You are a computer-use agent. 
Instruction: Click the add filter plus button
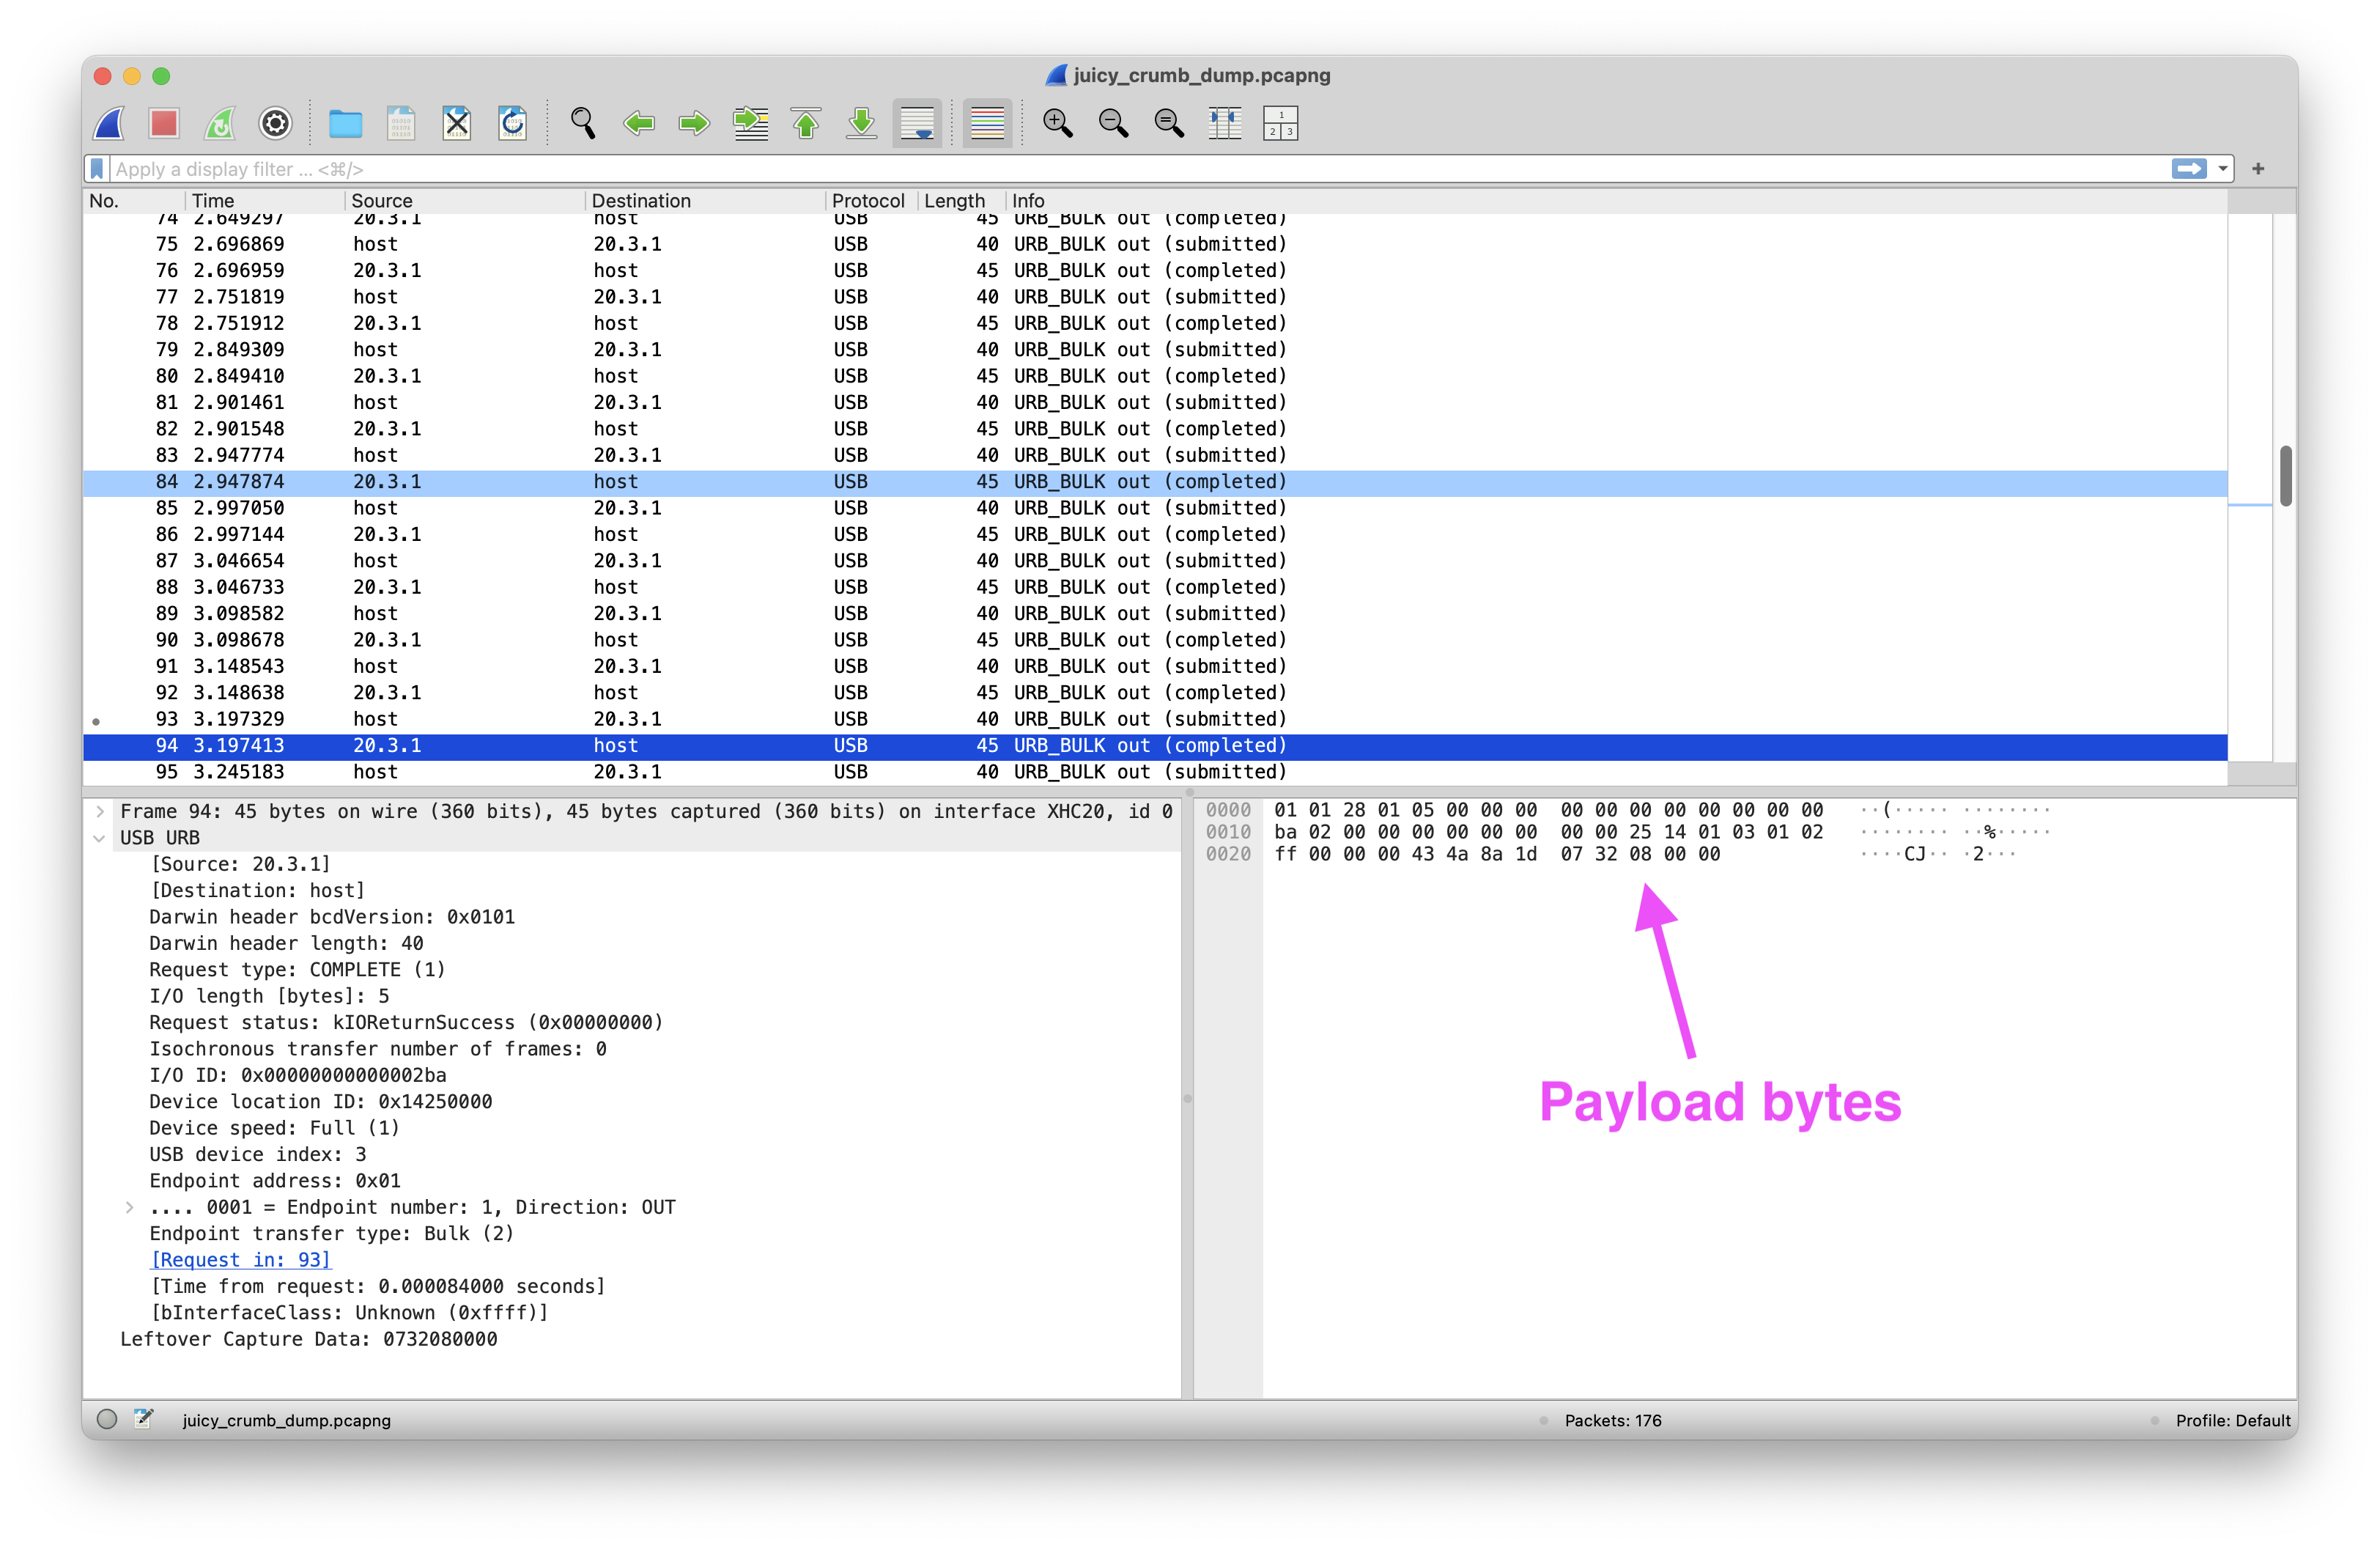coord(2258,169)
